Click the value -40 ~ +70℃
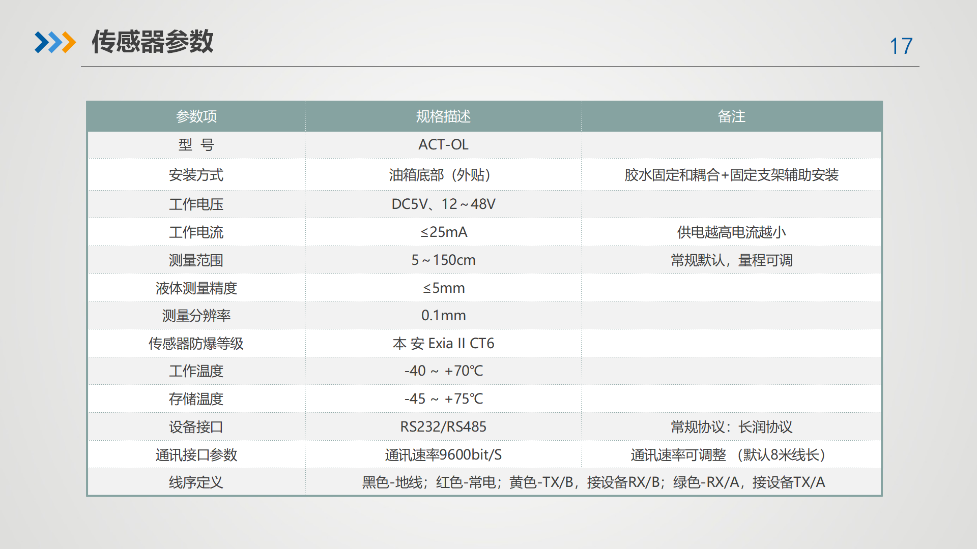The image size is (977, 549). click(x=443, y=371)
